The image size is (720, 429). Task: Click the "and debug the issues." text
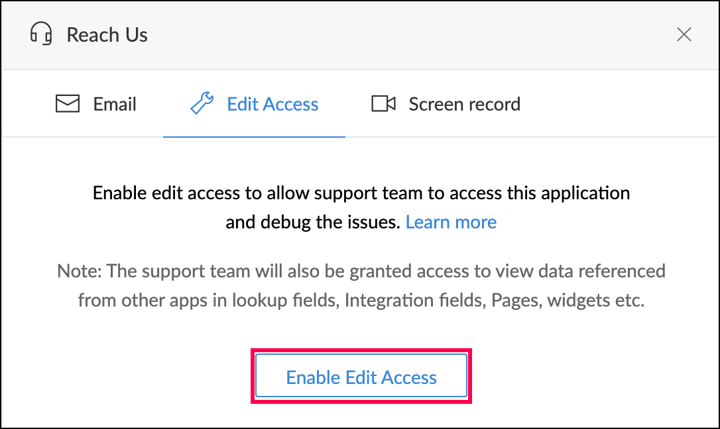coord(313,222)
